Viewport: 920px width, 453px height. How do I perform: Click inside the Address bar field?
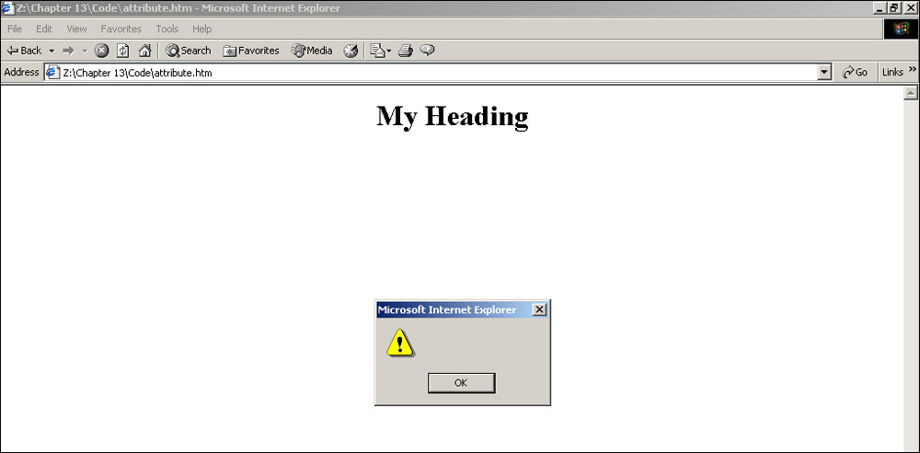[x=432, y=72]
